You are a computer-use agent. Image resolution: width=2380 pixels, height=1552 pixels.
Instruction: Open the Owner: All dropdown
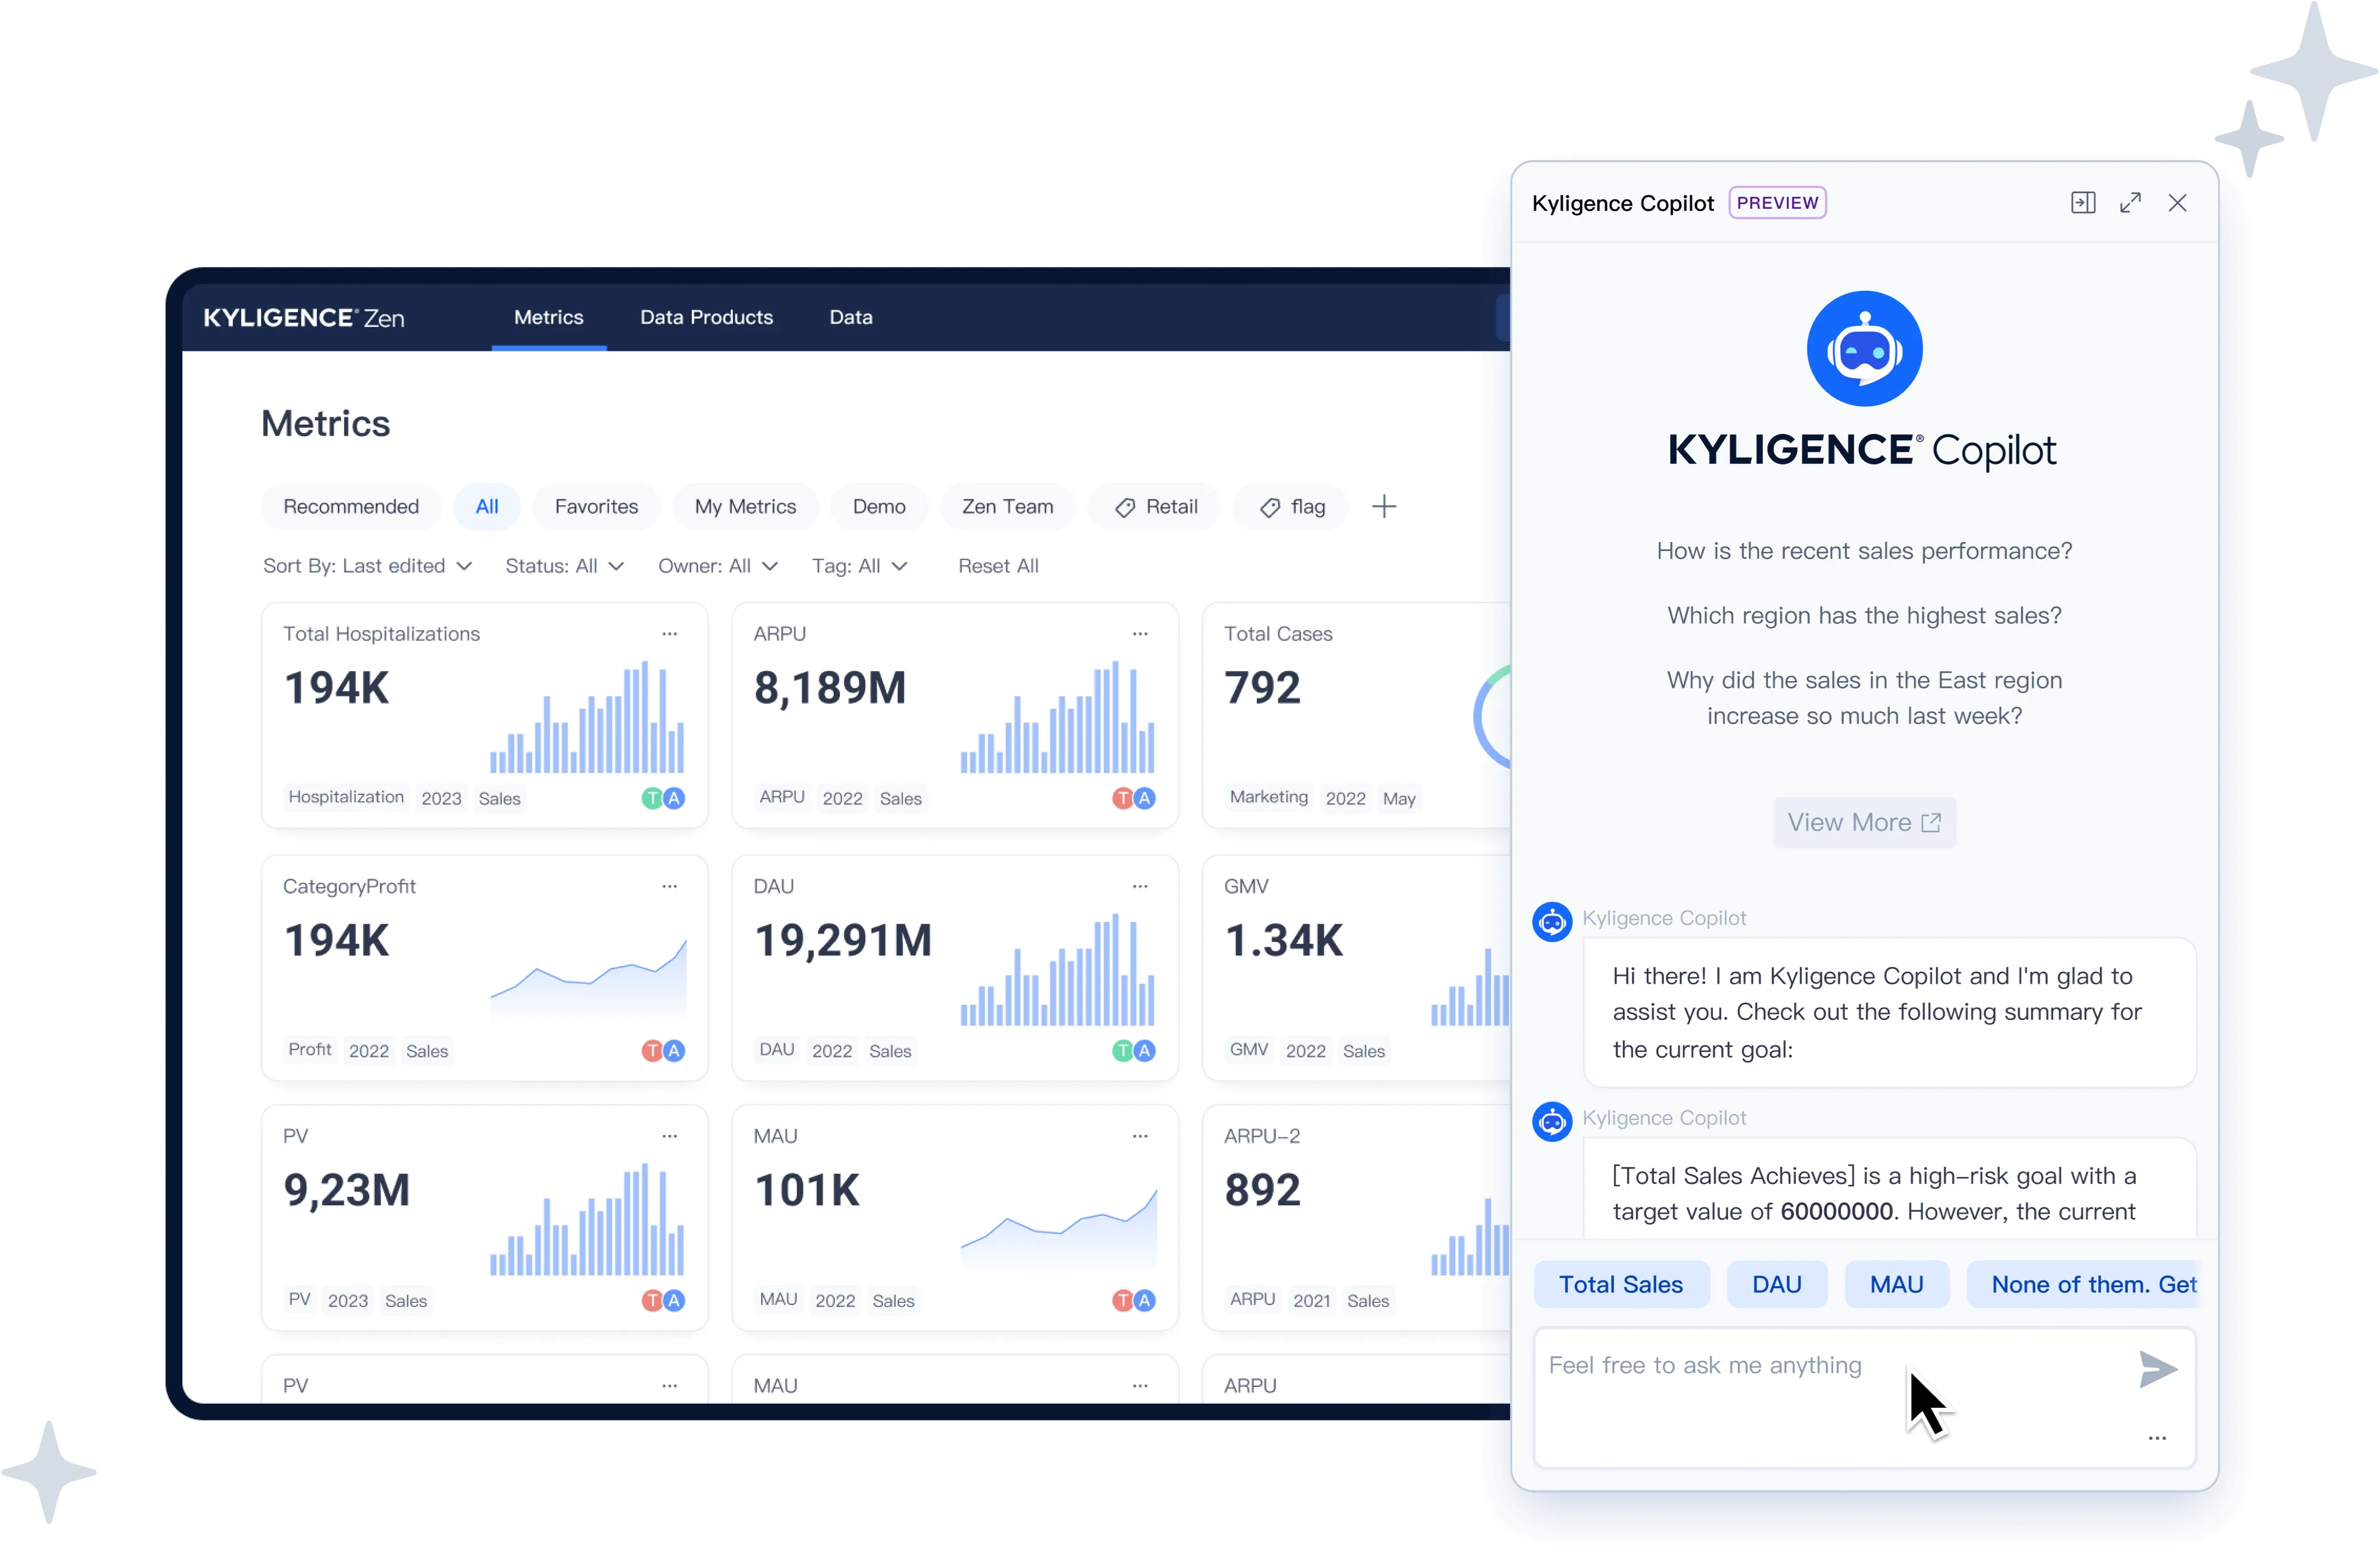click(x=716, y=566)
